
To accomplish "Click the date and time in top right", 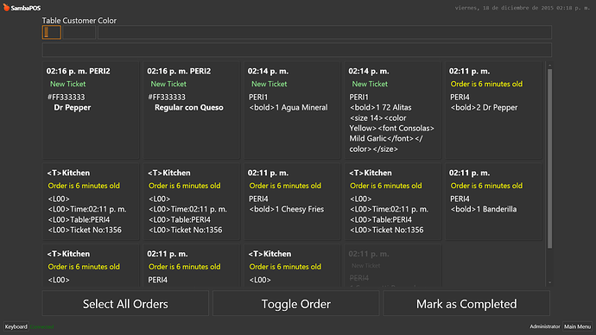I will coord(523,8).
